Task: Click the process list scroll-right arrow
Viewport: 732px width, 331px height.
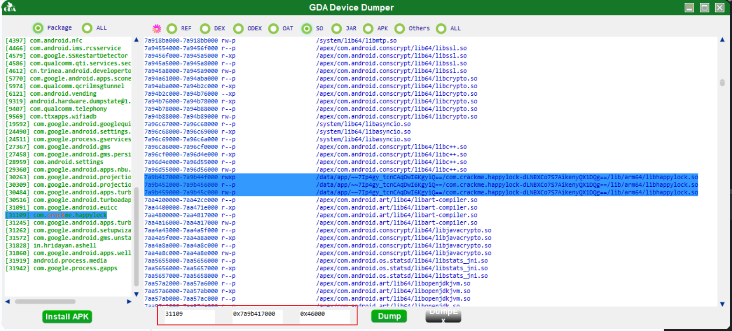Action: pyautogui.click(x=129, y=302)
